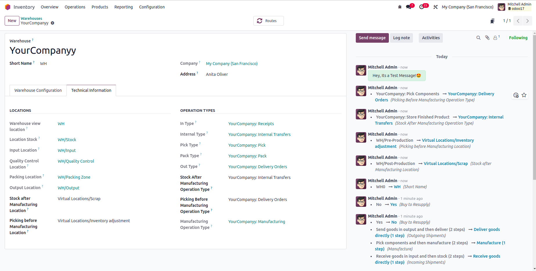Open the Configuration menu
Screen dimensions: 536x271
pos(152,7)
